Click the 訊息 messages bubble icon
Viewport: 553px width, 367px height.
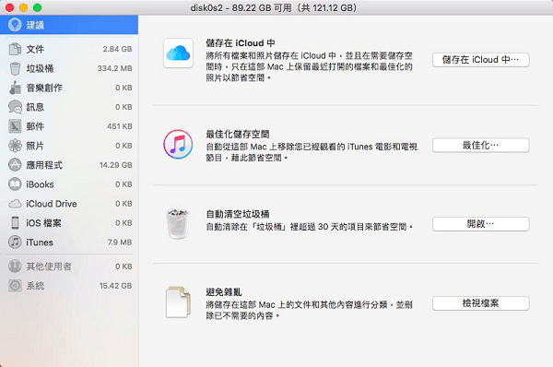point(15,107)
